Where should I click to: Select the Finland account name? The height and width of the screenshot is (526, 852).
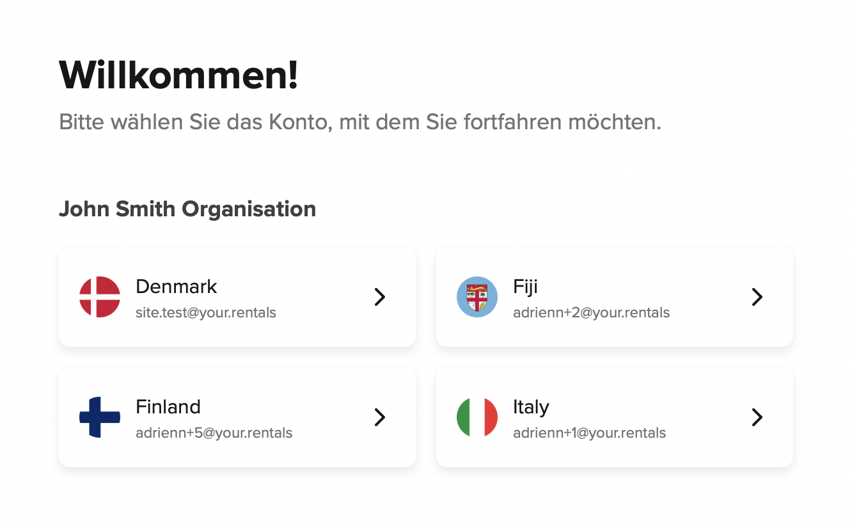click(168, 407)
